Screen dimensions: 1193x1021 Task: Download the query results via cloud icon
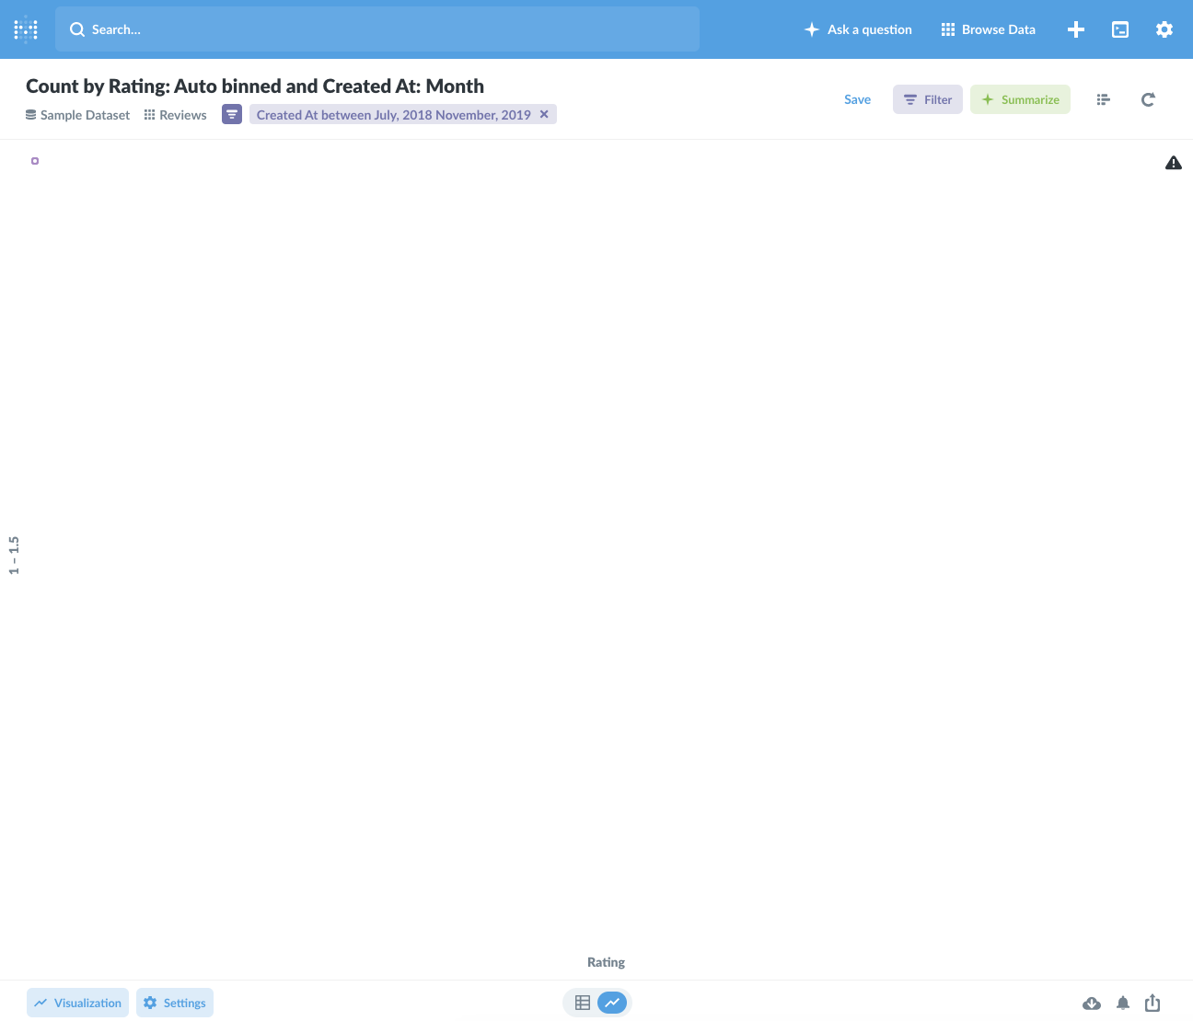pos(1092,1003)
